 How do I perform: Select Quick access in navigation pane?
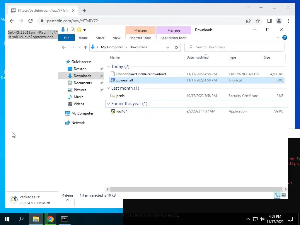pyautogui.click(x=81, y=62)
